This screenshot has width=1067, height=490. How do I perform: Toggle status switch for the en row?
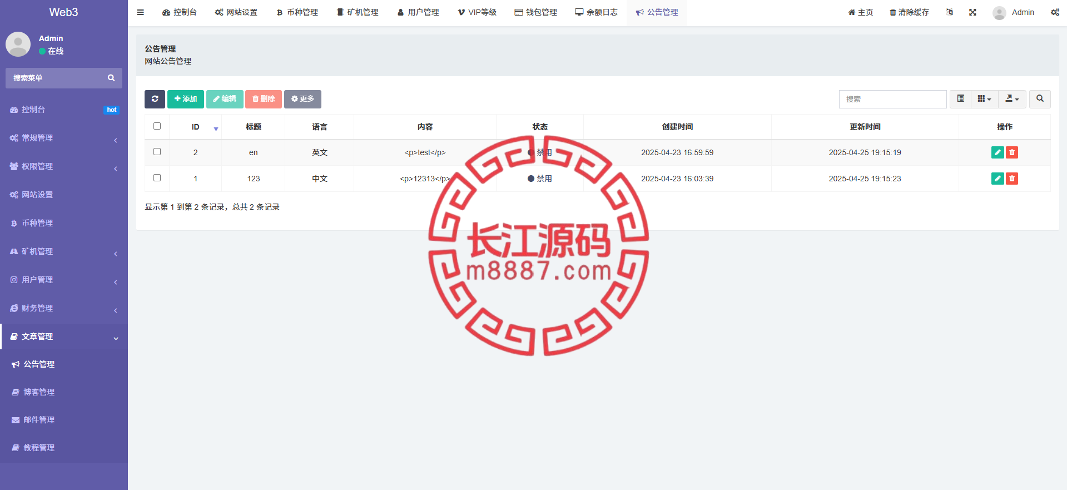coord(539,152)
